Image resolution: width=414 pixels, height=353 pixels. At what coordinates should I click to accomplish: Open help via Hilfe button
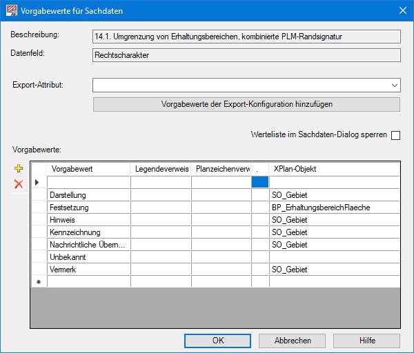(x=367, y=341)
